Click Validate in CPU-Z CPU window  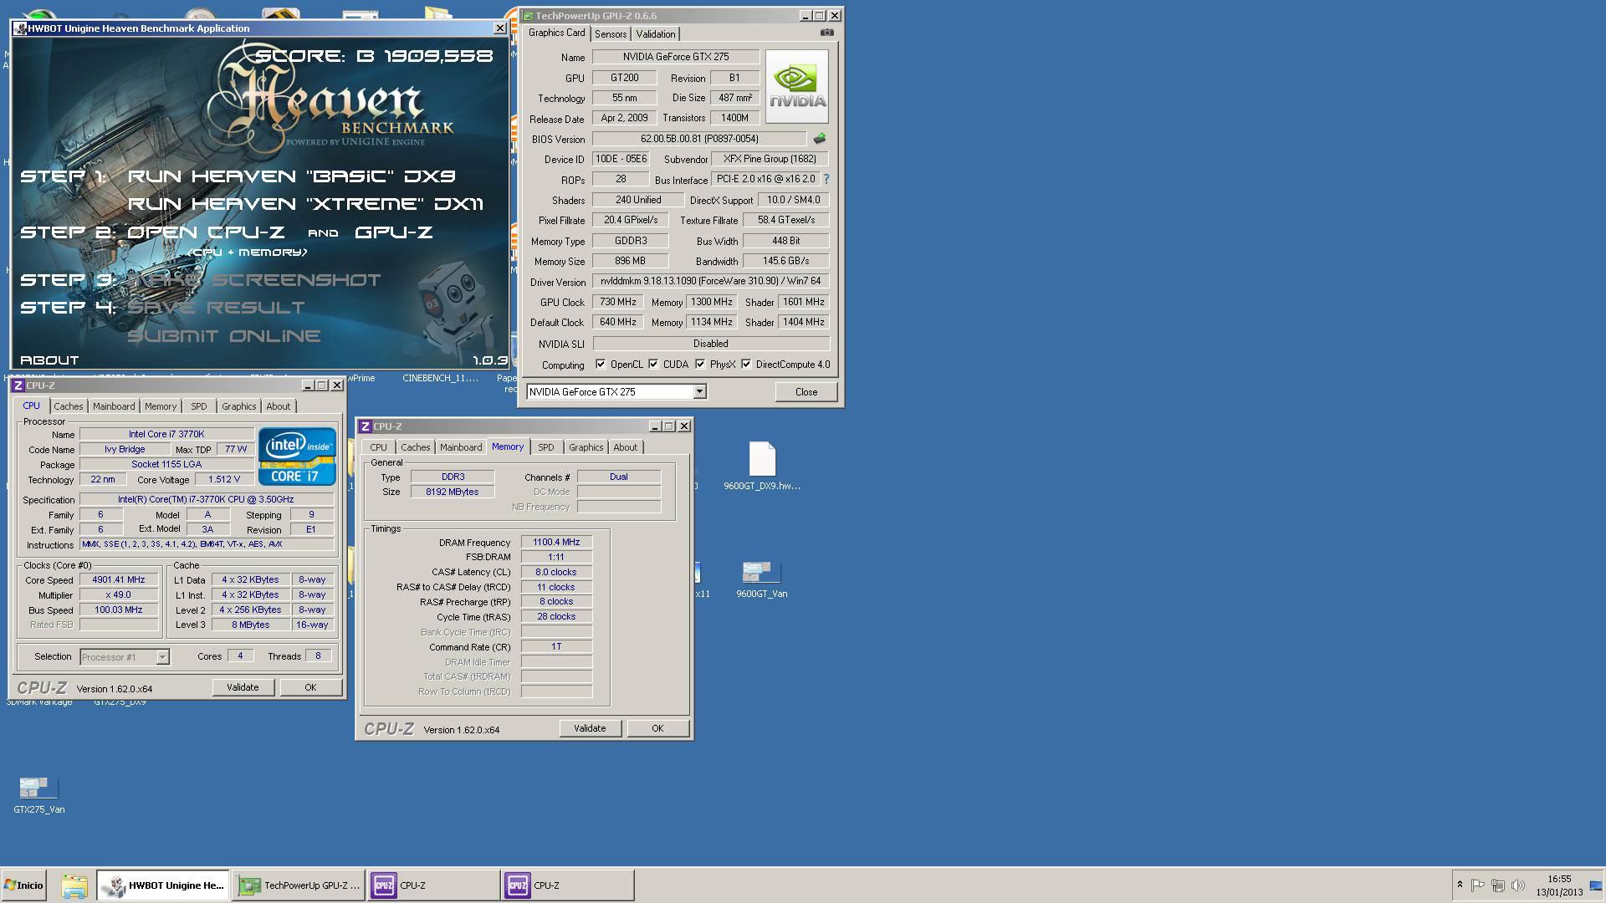tap(243, 687)
